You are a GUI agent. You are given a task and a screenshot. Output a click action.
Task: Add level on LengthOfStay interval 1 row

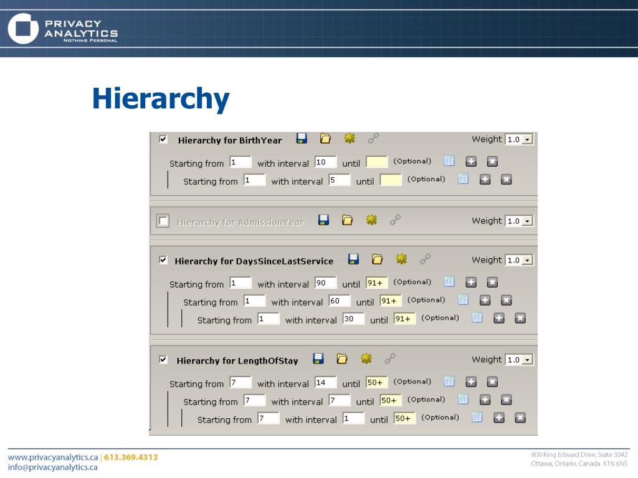(499, 418)
